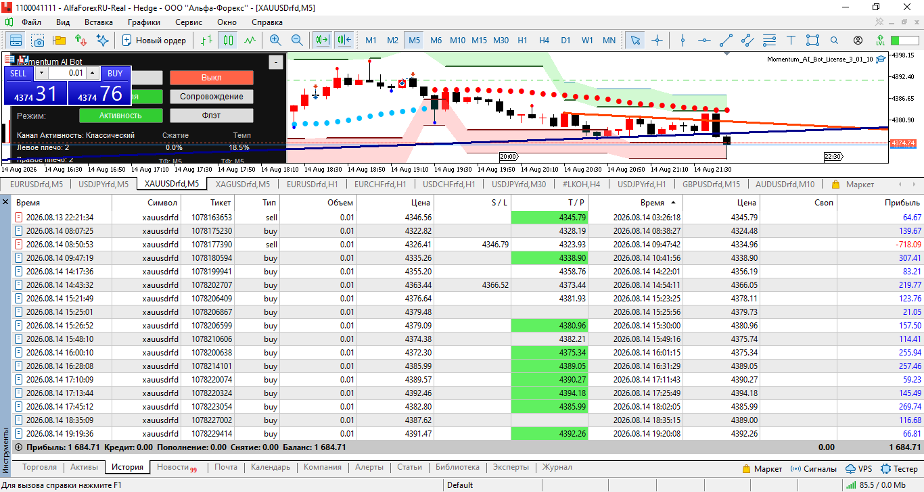Sort history by the Время close-time column
This screenshot has width=924, height=492.
tap(652, 202)
